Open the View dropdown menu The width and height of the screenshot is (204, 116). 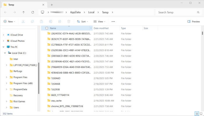99,21
